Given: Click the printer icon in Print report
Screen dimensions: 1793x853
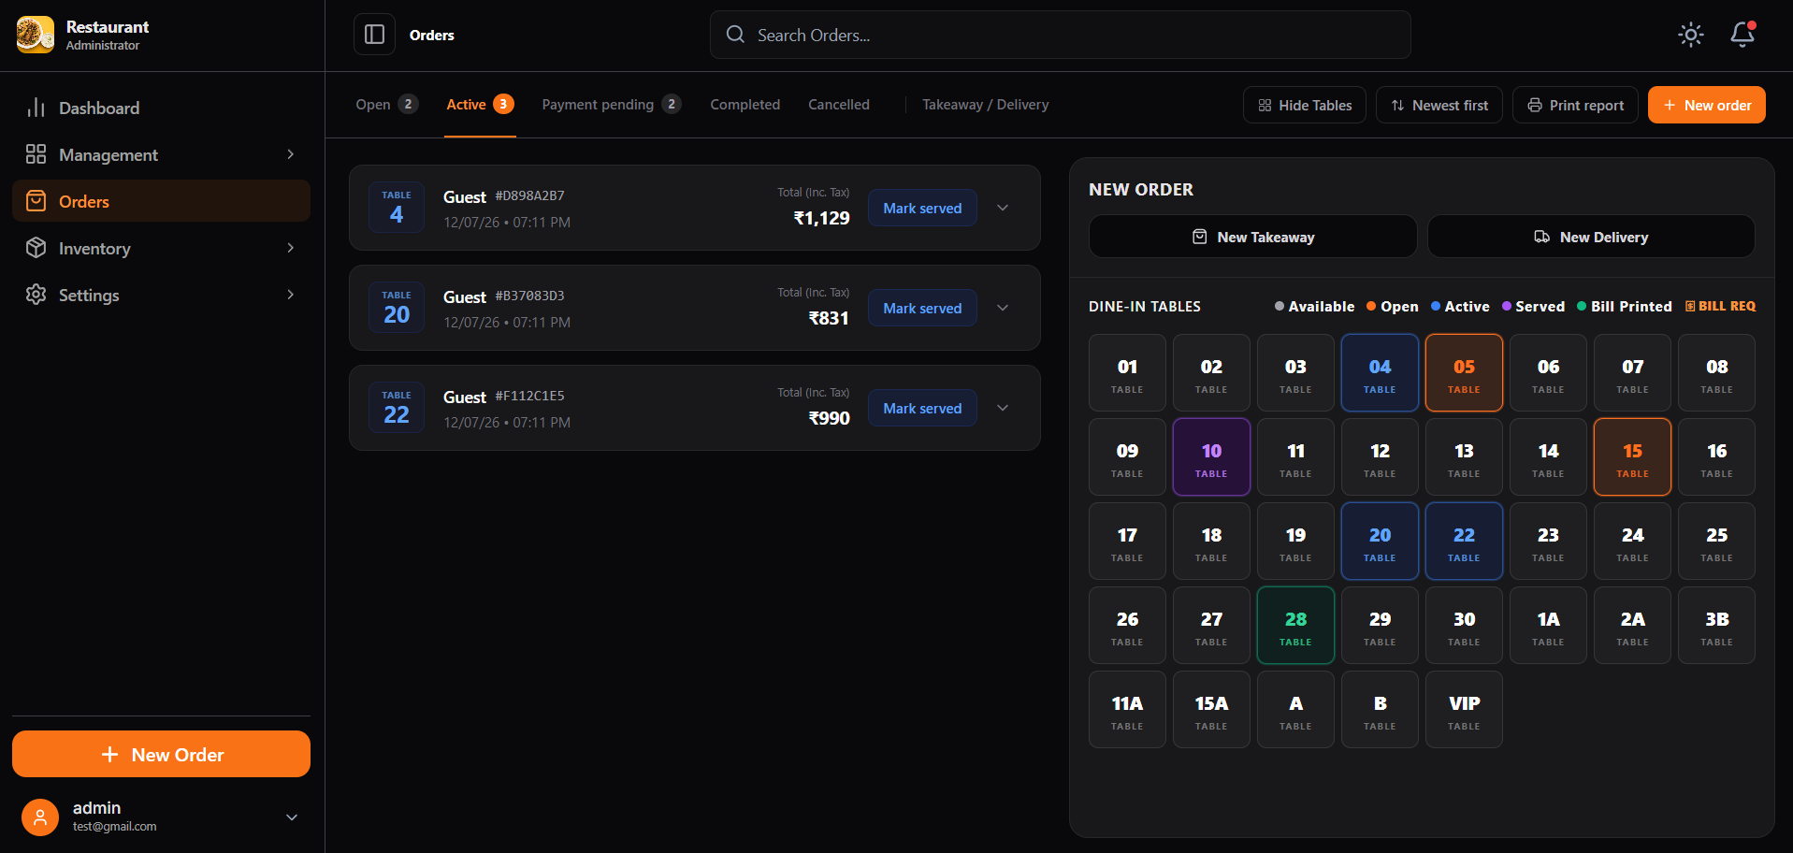Looking at the screenshot, I should 1535,105.
